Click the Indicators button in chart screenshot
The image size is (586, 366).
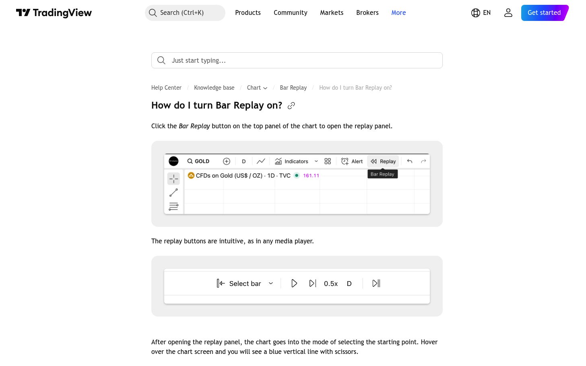[x=291, y=161]
